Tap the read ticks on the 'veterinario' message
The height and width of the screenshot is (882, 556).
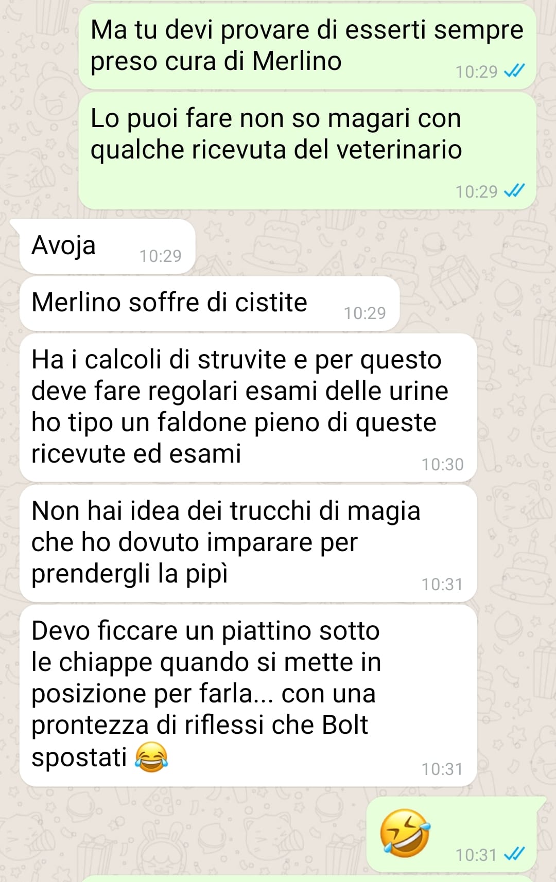click(x=514, y=191)
